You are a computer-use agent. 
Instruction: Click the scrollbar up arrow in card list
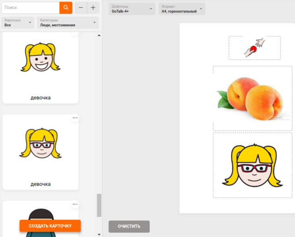click(x=99, y=35)
